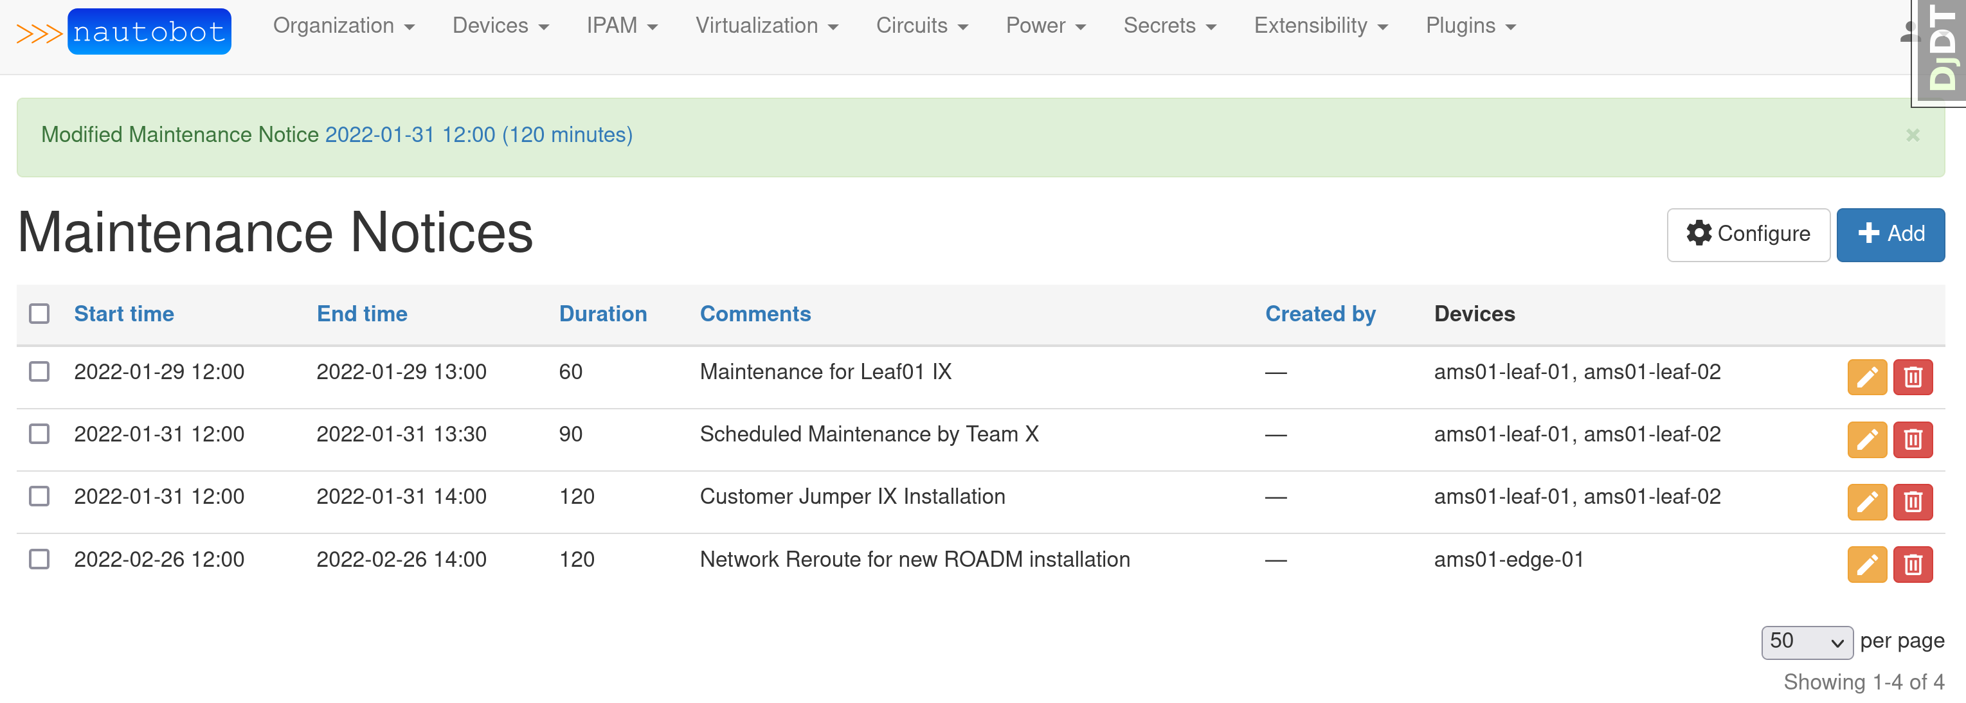Image resolution: width=1966 pixels, height=703 pixels.
Task: Expand the Virtualization menu
Action: 766,25
